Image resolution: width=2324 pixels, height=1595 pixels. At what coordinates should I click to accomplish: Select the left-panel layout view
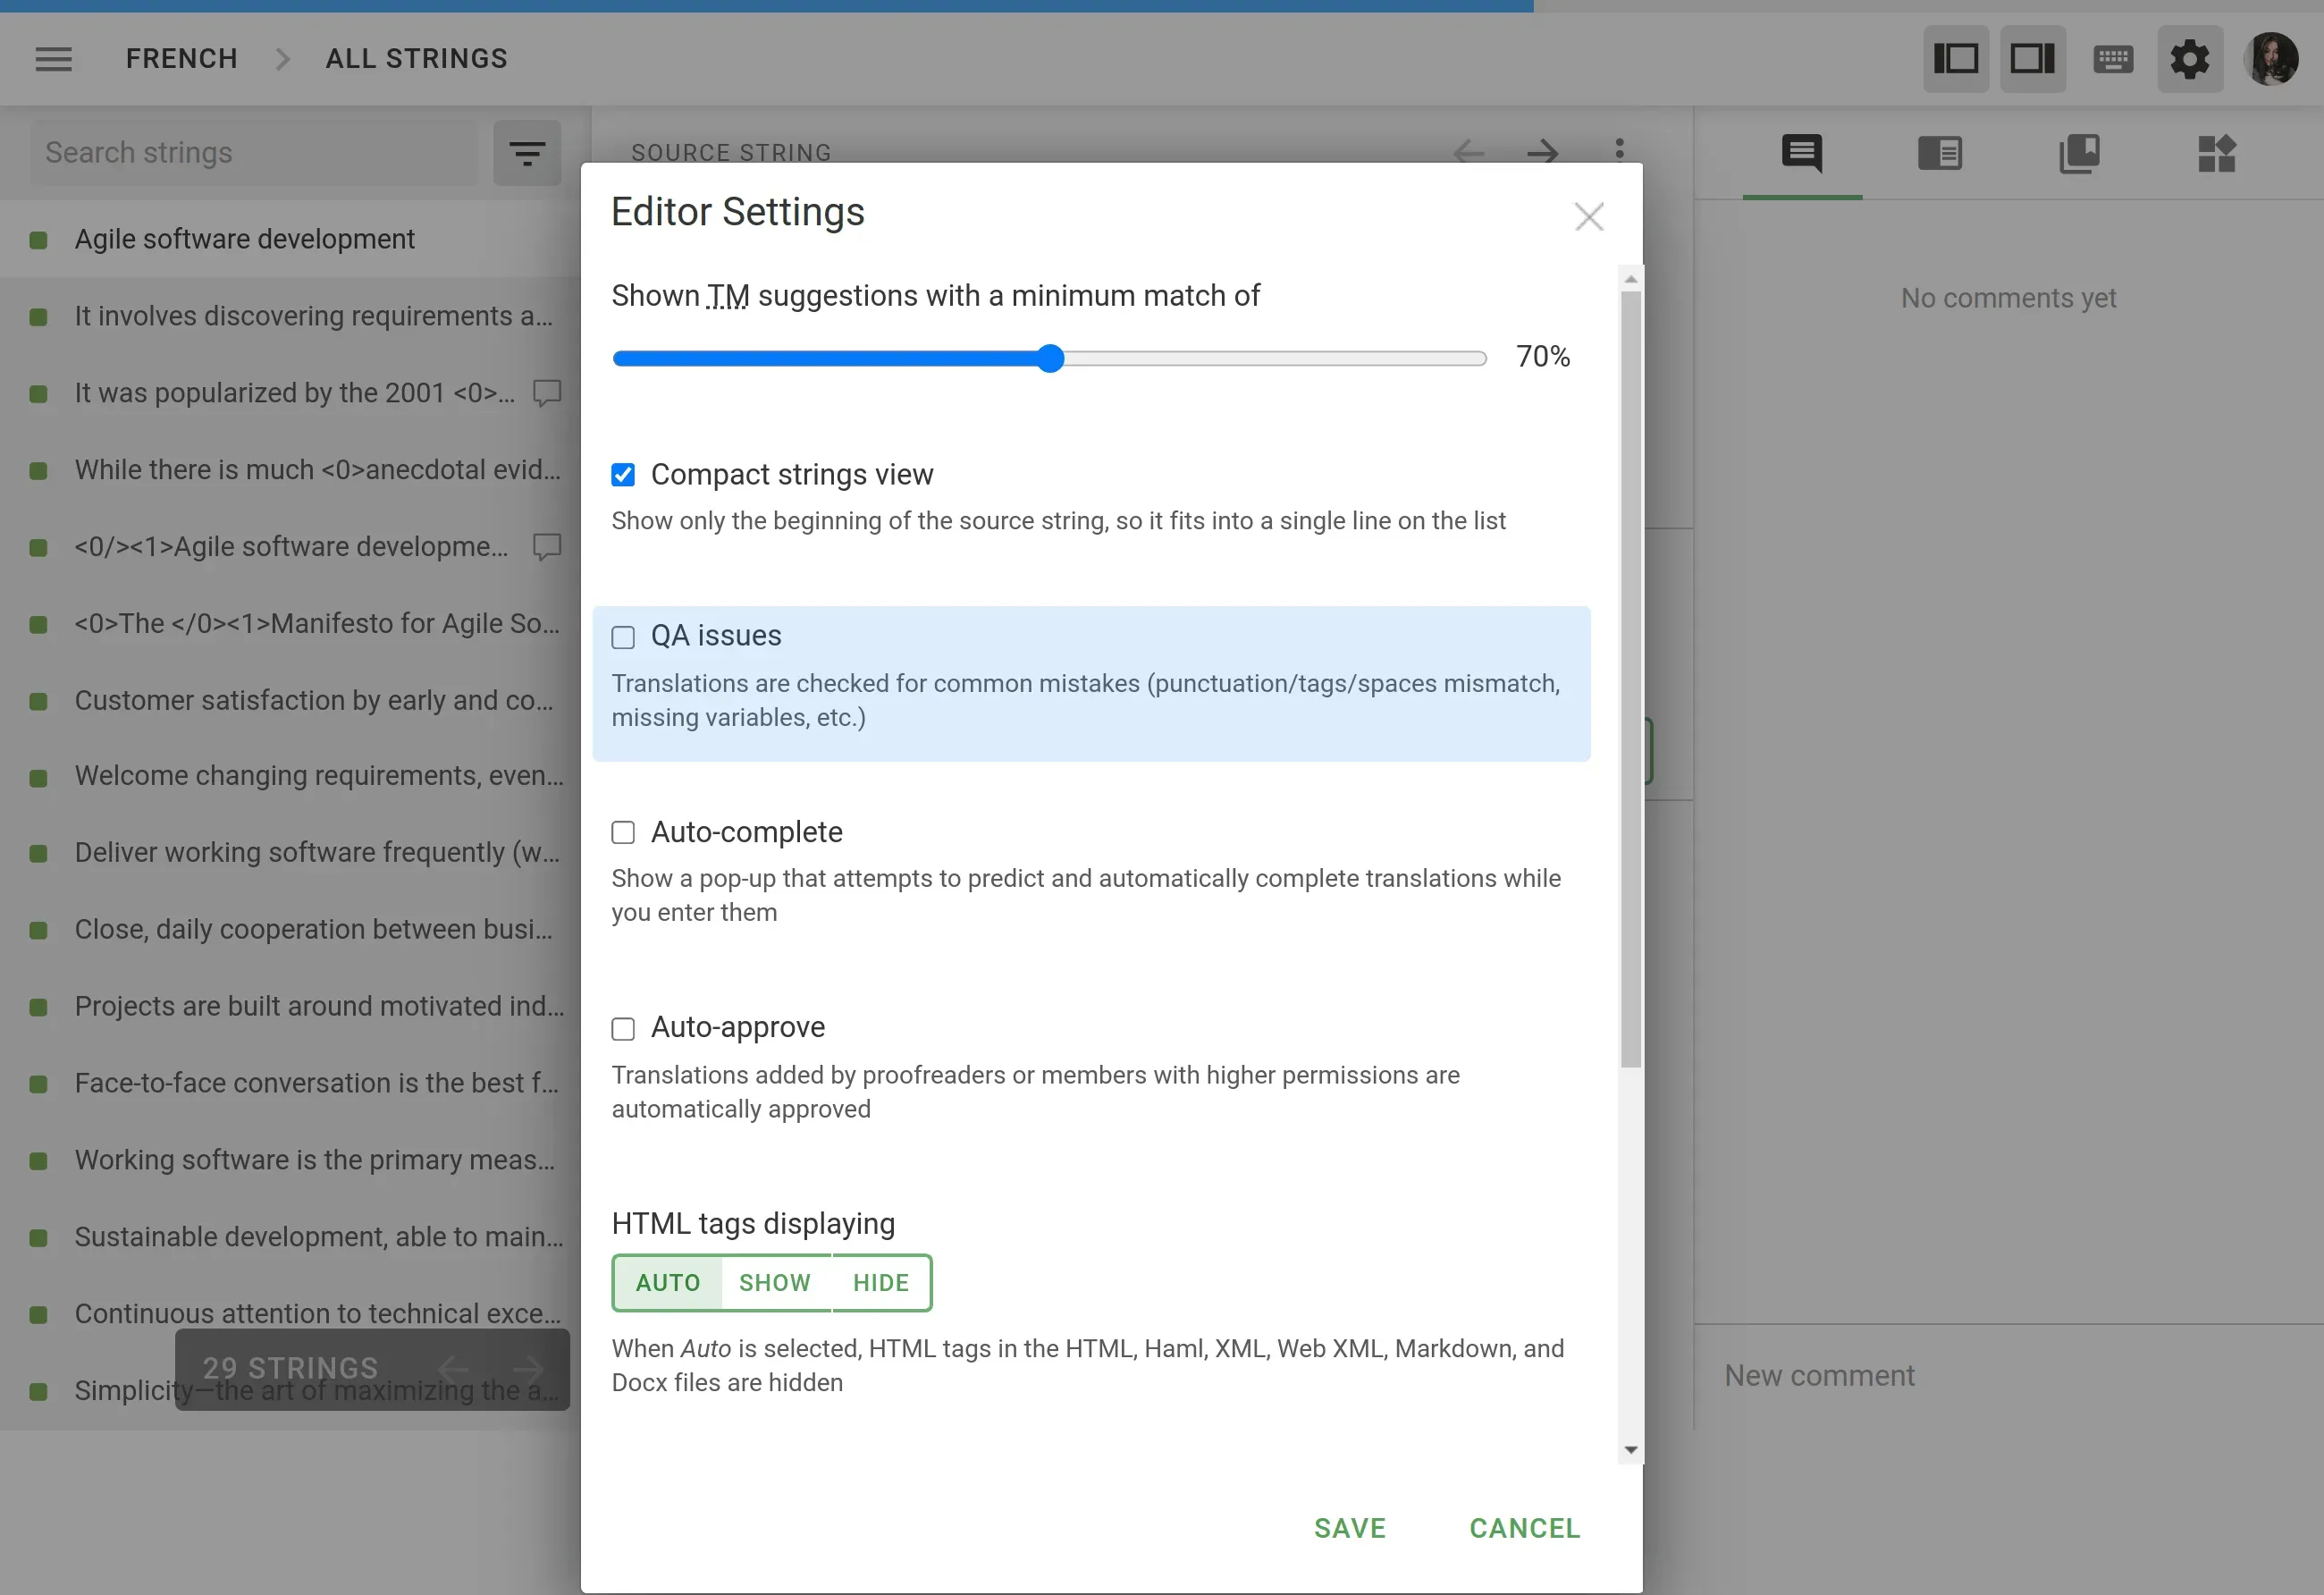click(x=1955, y=59)
